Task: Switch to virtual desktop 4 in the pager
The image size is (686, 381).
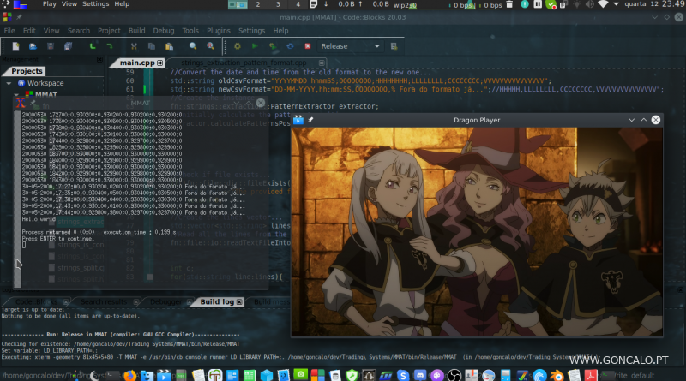Action: pos(298,4)
